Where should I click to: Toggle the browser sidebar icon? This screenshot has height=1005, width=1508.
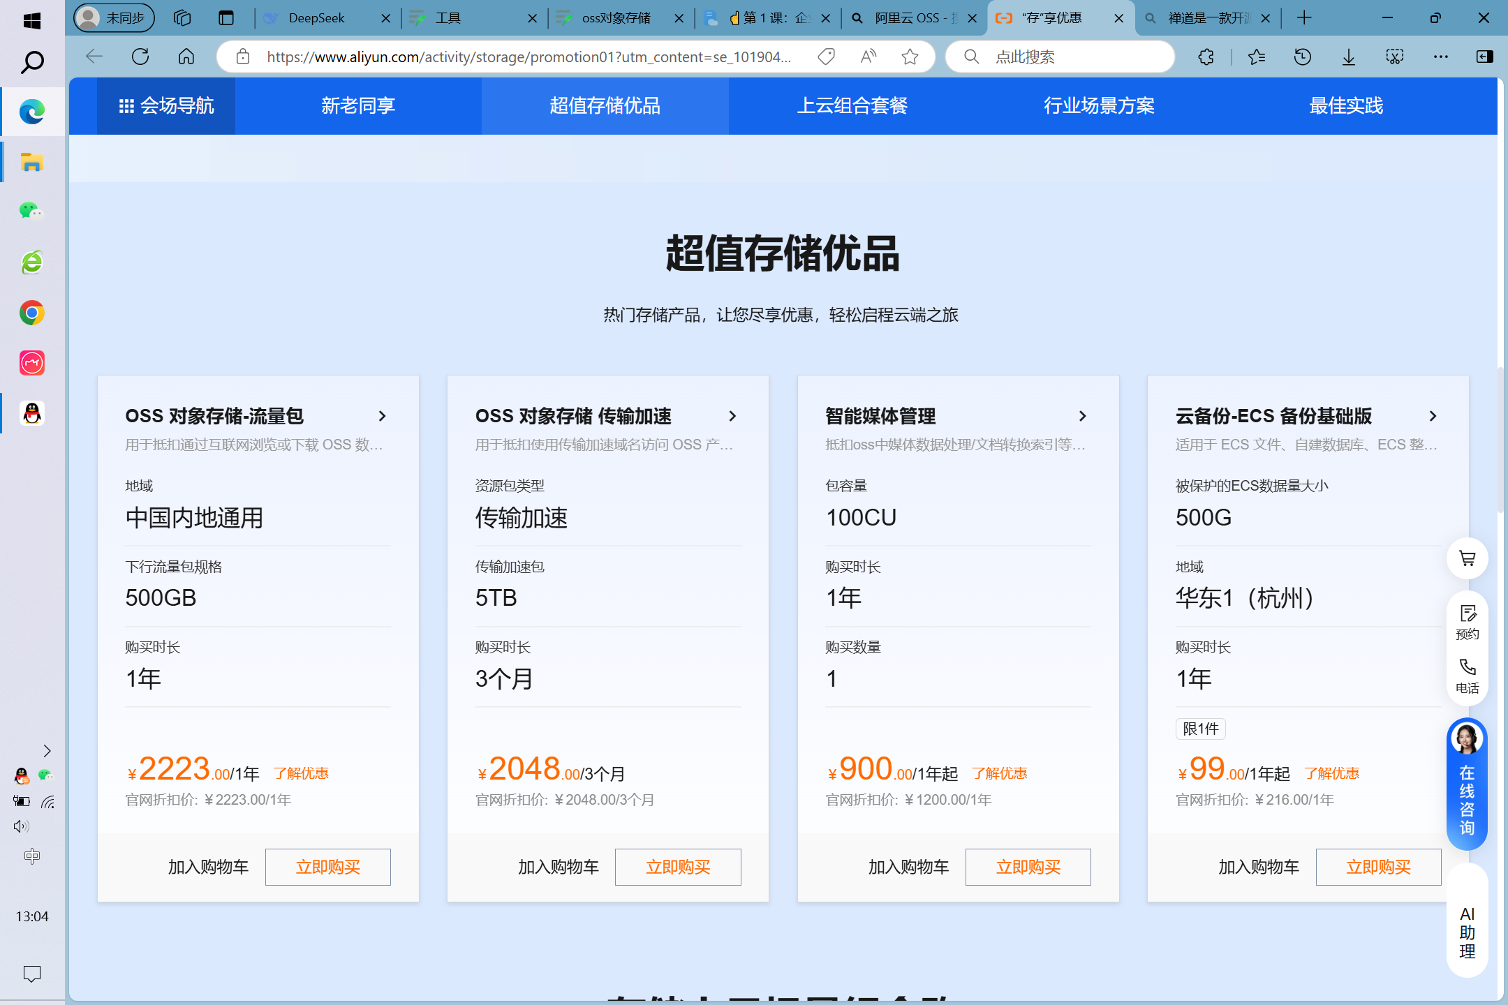(x=1485, y=57)
